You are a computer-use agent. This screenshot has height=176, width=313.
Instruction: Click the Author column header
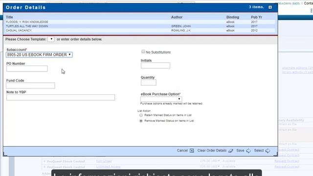point(177,17)
